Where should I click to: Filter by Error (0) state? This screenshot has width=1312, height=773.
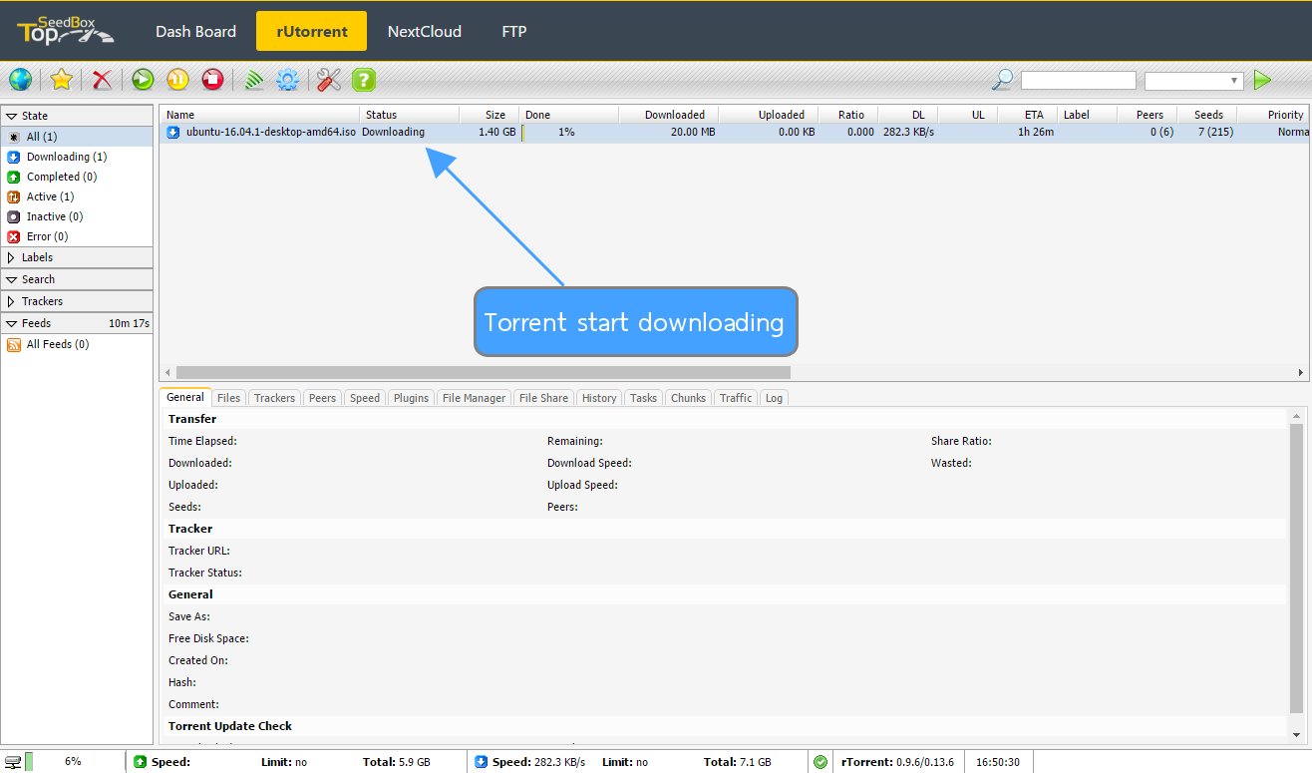pos(77,236)
